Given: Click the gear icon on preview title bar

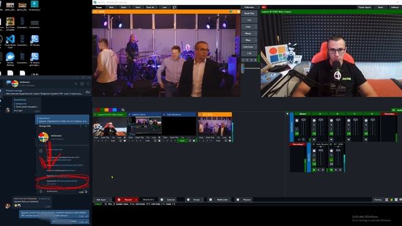Looking at the screenshot, I should coord(239,11).
